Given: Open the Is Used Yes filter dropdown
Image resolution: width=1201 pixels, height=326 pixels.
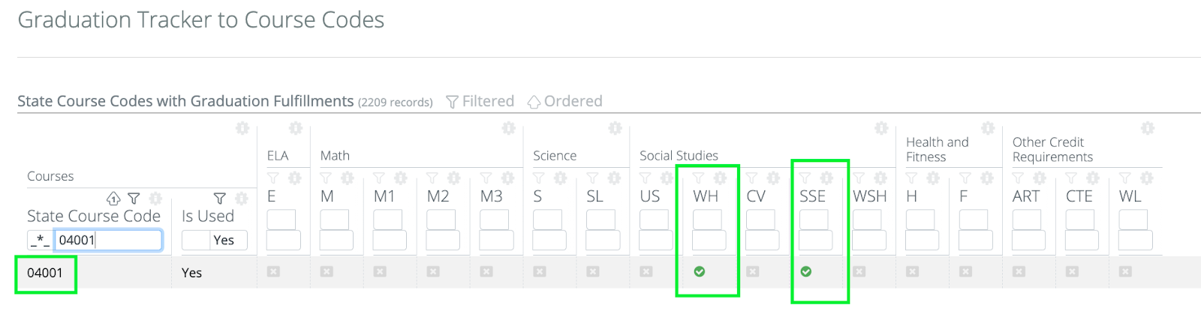Looking at the screenshot, I should (x=215, y=240).
